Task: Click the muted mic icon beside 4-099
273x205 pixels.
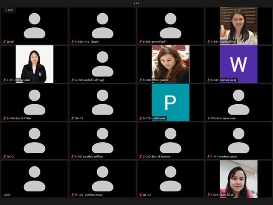Action: pos(73,80)
